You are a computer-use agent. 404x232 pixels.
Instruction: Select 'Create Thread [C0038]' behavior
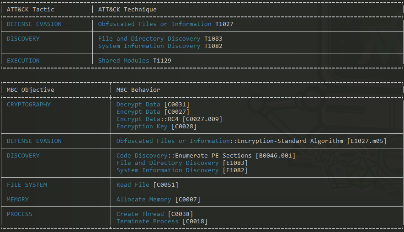click(154, 214)
